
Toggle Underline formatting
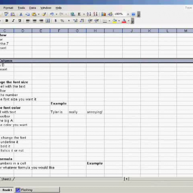tap(20, 21)
